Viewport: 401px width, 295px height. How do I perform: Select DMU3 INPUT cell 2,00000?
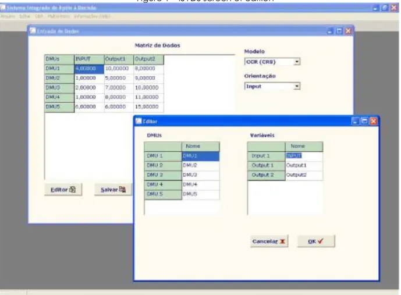[89, 88]
